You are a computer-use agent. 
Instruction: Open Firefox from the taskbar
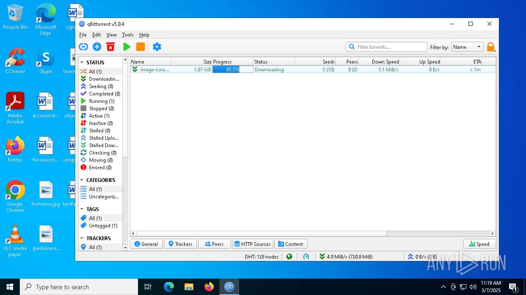point(209,287)
